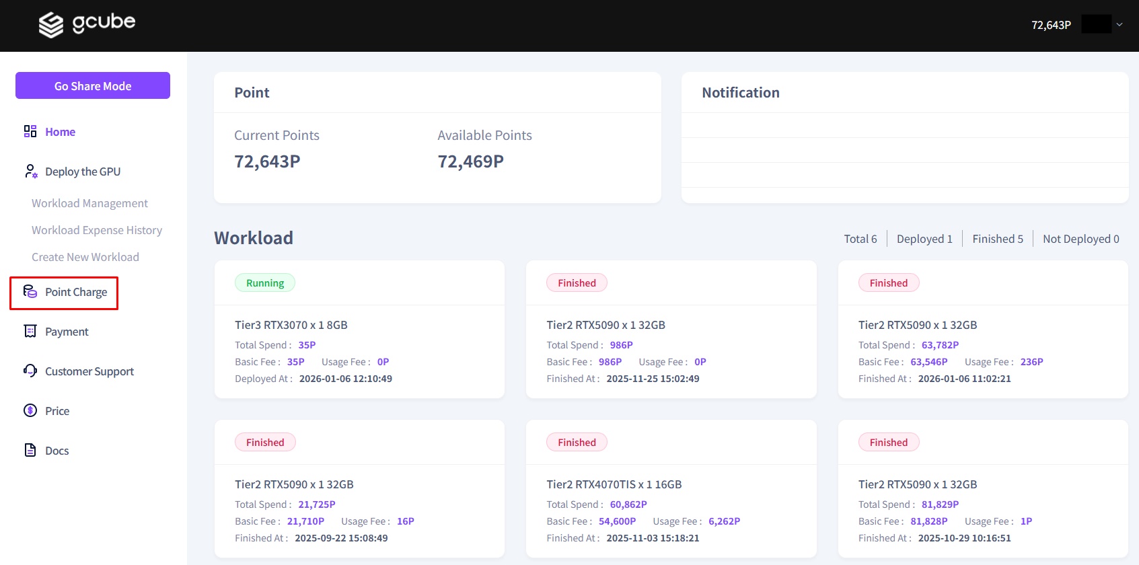This screenshot has width=1139, height=565.
Task: Click the Price dollar icon
Action: 30,410
